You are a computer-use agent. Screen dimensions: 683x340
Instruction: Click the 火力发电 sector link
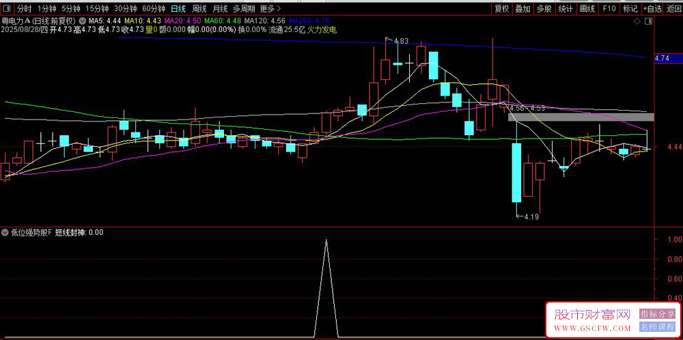point(322,29)
